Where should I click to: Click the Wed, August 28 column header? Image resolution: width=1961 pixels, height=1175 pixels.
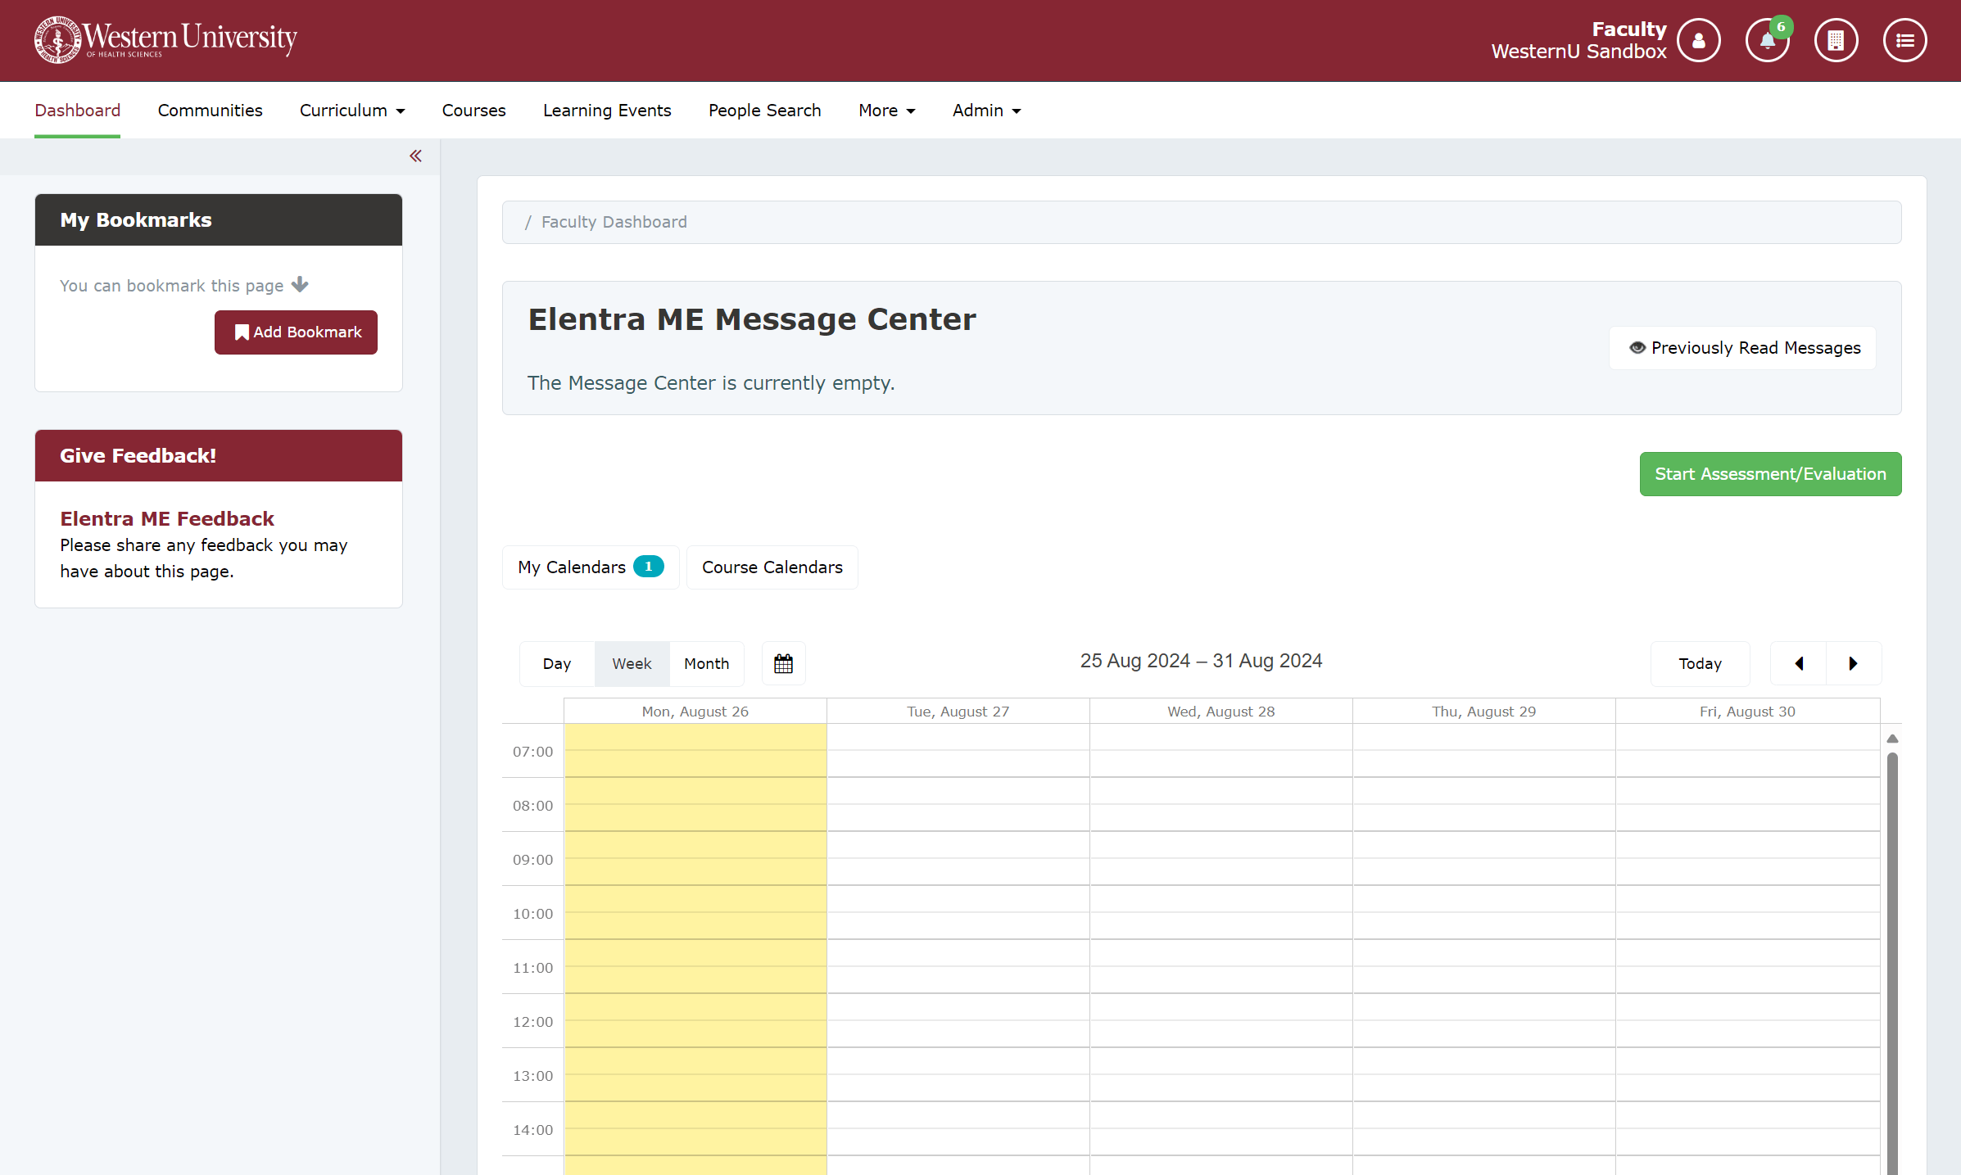[x=1221, y=712]
